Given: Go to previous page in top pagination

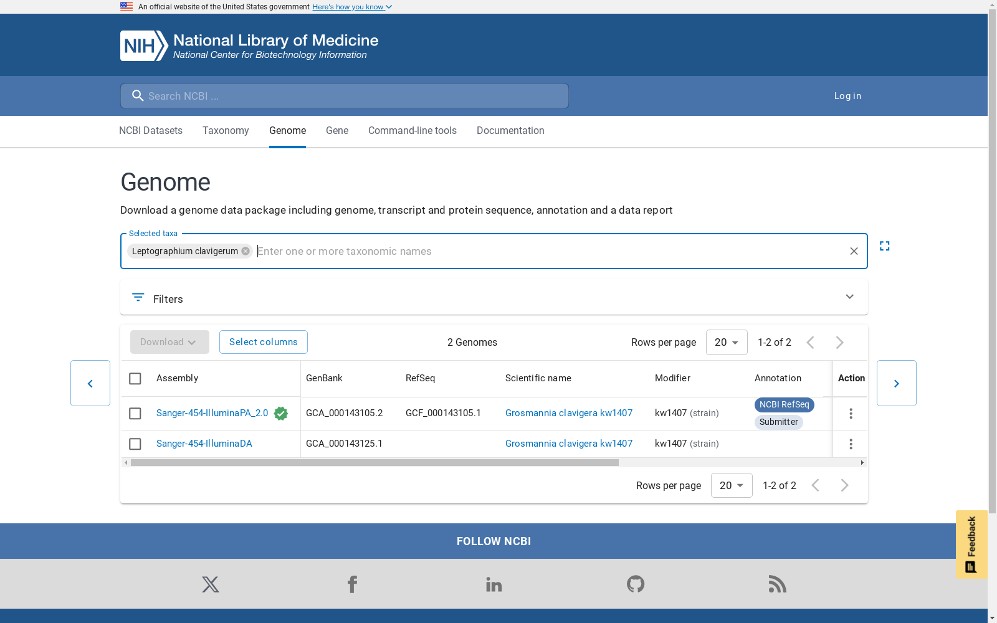Looking at the screenshot, I should [x=810, y=342].
